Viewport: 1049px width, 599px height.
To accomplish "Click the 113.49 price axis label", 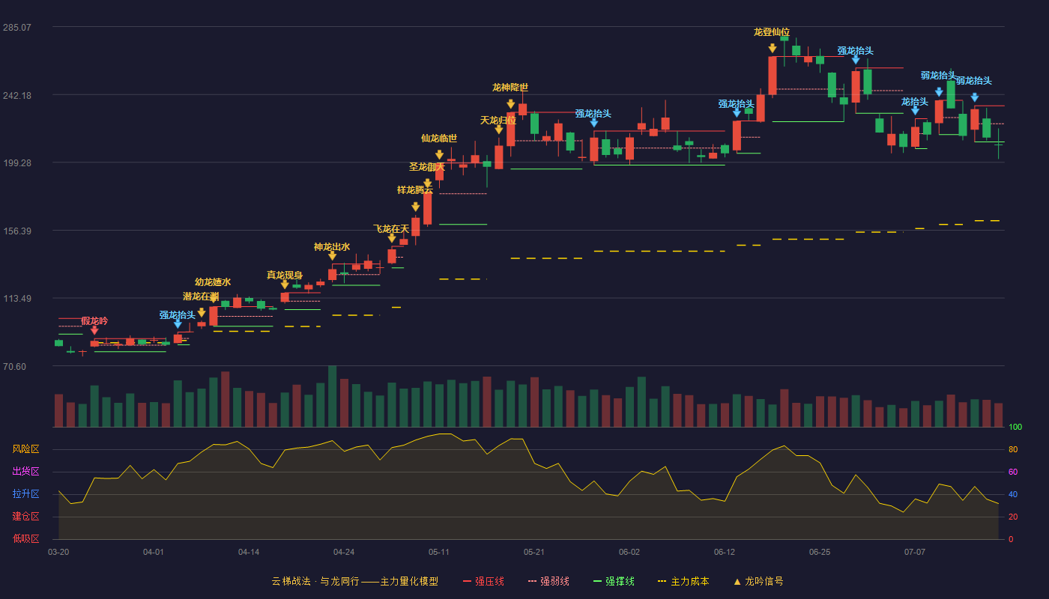I will click(17, 299).
